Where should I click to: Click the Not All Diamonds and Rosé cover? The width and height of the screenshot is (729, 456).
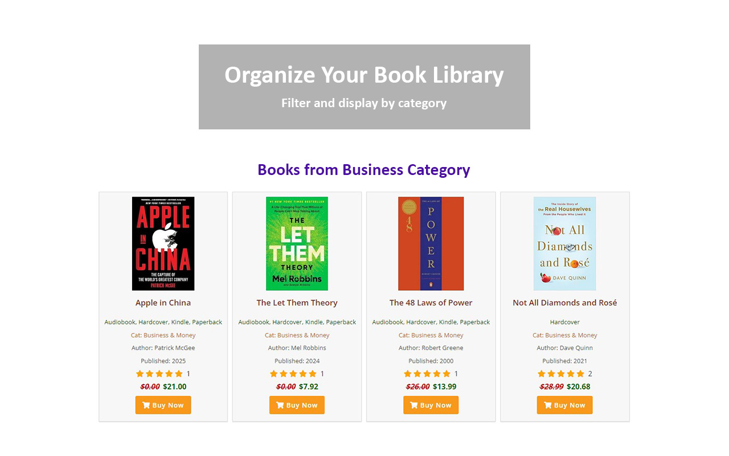pos(564,243)
